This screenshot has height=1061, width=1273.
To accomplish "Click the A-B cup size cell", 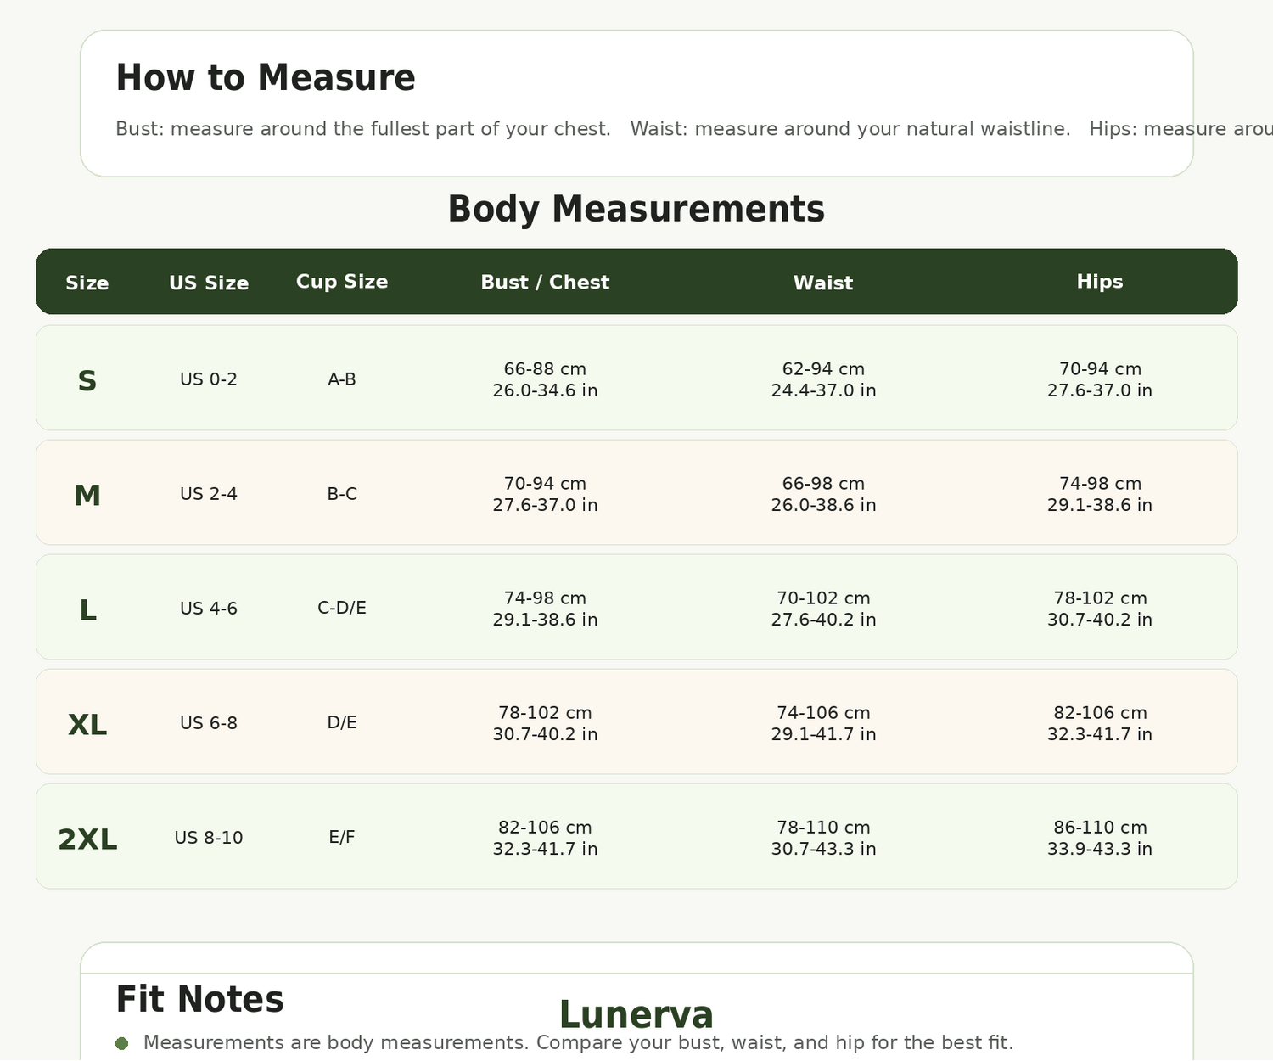I will (342, 379).
